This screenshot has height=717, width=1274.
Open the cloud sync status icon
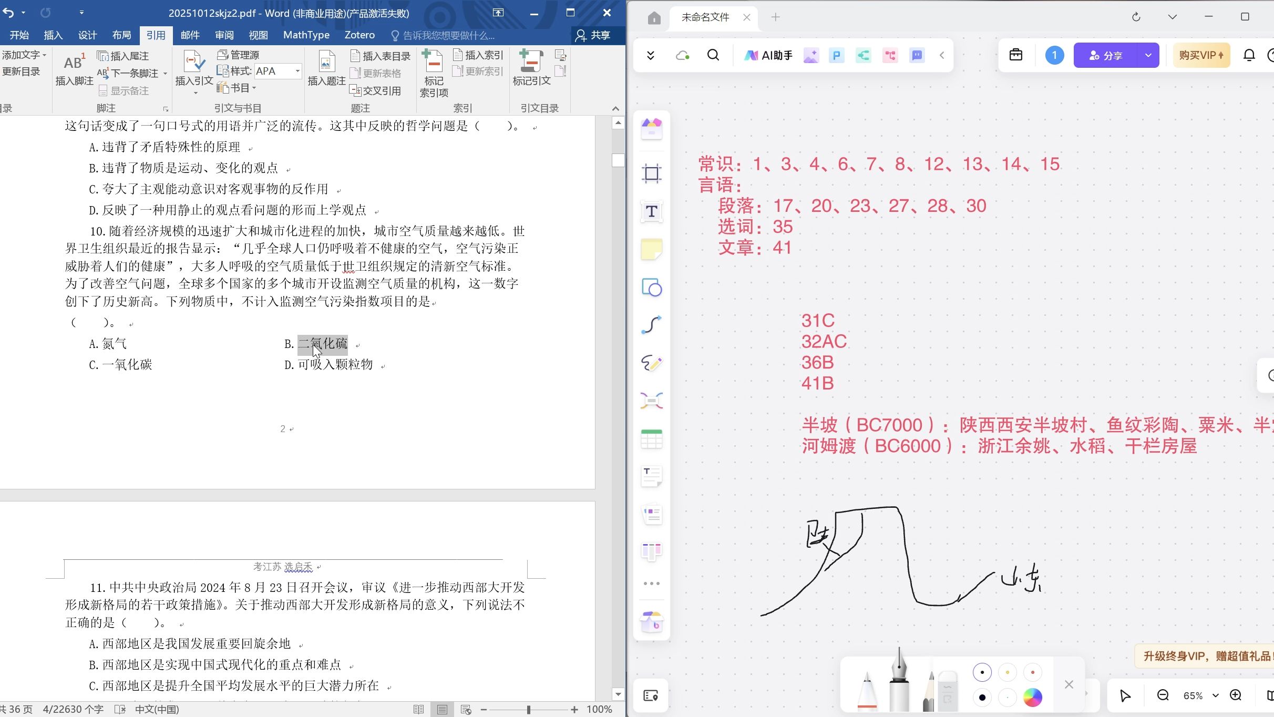(682, 55)
